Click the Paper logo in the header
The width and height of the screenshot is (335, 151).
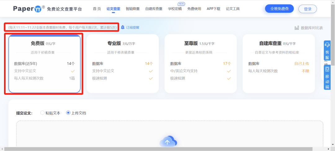click(x=29, y=9)
